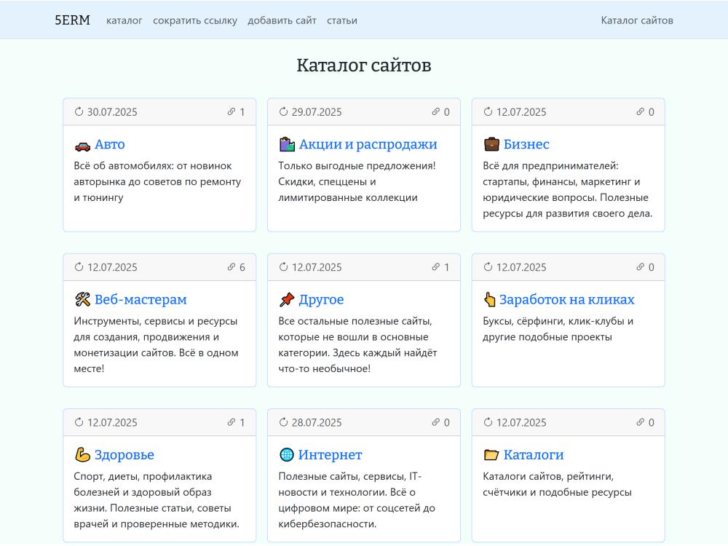Click the shopping bags icon beside Акции и распродажи
This screenshot has height=546, width=728.
tap(287, 144)
